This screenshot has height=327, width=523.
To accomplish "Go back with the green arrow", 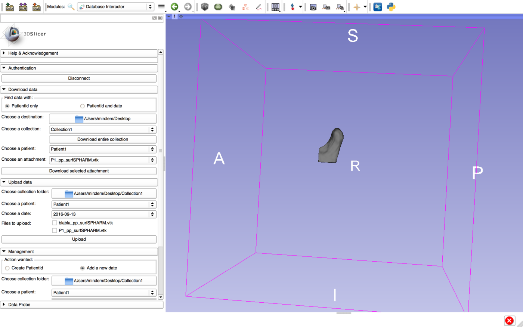I will 174,7.
